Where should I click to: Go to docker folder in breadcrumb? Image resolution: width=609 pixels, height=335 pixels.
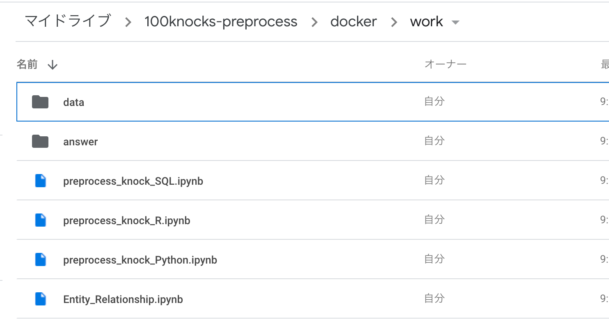coord(353,21)
